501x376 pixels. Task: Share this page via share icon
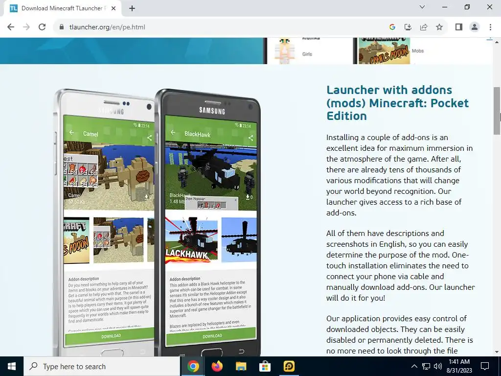(424, 27)
